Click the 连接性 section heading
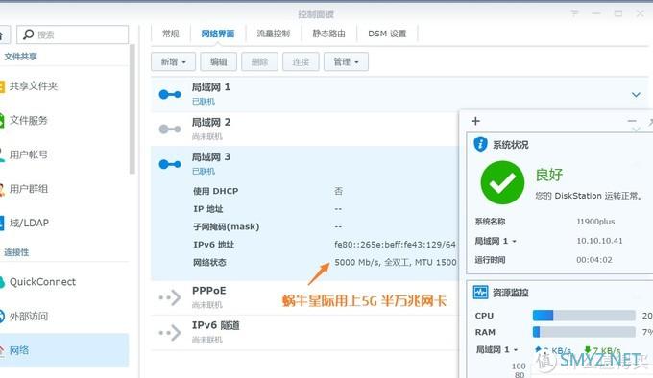 click(x=16, y=252)
